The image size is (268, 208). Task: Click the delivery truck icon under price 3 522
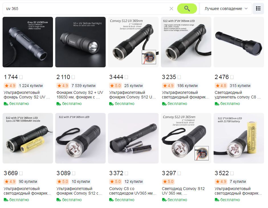click(217, 200)
